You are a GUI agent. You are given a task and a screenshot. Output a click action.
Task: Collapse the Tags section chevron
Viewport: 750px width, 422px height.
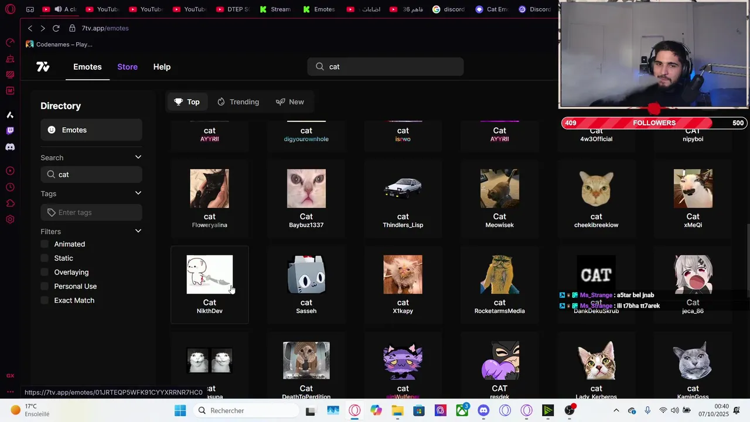click(x=138, y=193)
